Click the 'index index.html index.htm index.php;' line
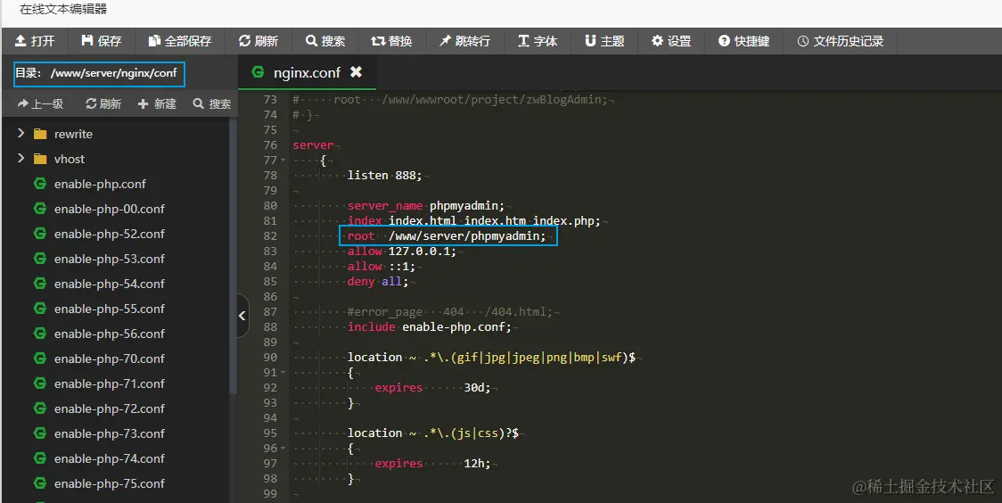 474,221
